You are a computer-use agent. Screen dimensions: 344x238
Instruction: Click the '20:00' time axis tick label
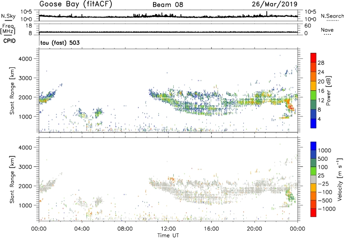tap(255, 229)
